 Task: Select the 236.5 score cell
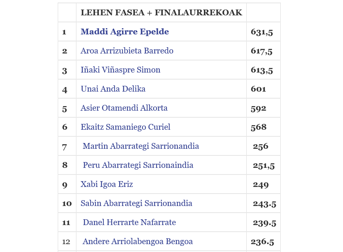262,242
